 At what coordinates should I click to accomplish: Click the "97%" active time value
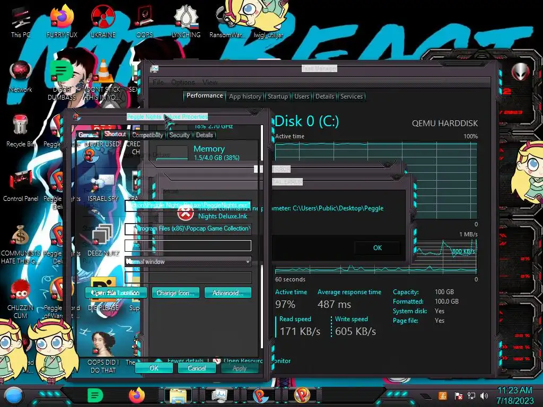pos(285,304)
